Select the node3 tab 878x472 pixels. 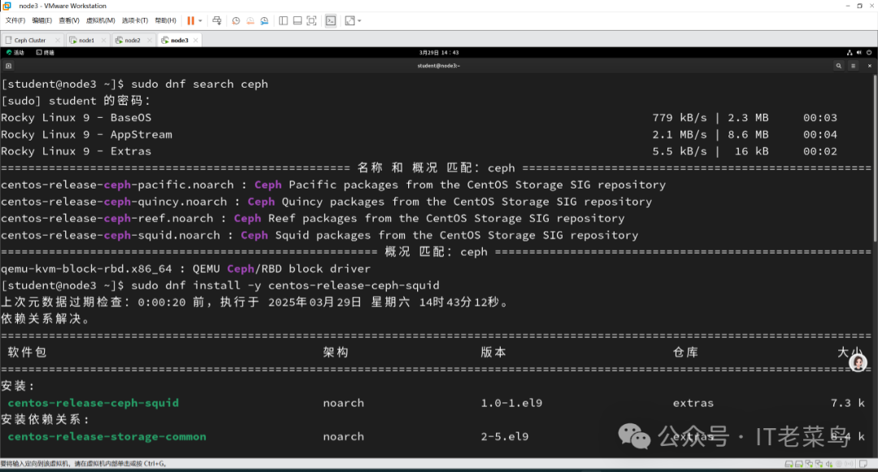tap(179, 41)
